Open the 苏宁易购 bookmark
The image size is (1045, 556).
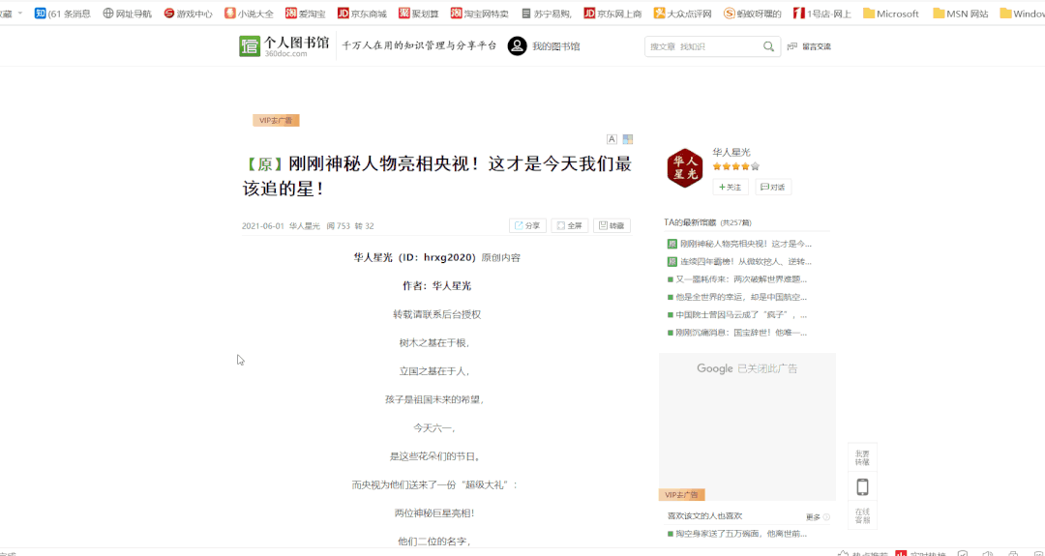click(546, 14)
